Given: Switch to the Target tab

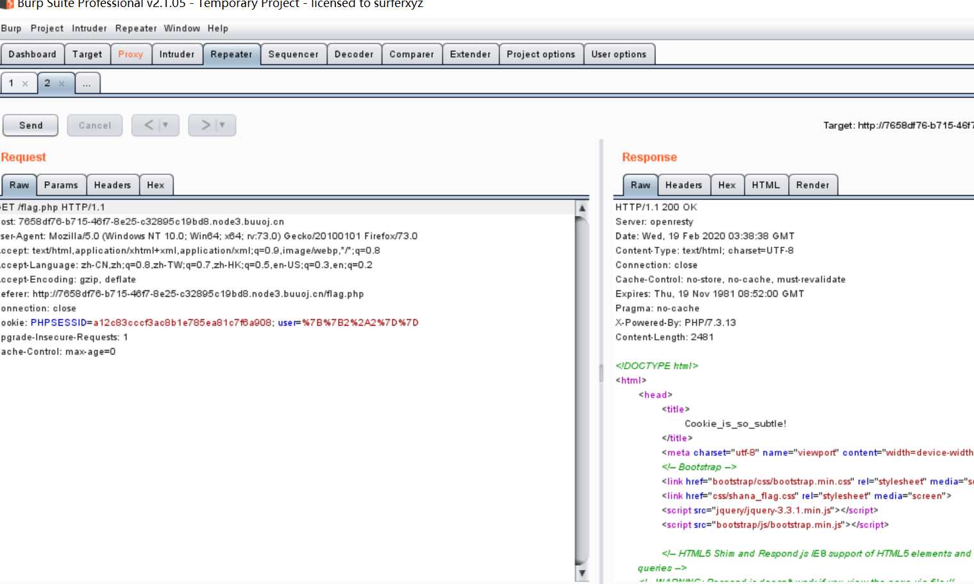Looking at the screenshot, I should pos(87,54).
